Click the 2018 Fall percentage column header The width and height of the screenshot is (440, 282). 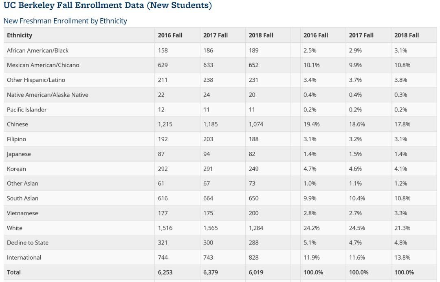coord(407,35)
